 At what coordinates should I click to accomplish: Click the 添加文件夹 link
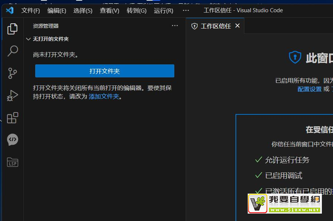(x=104, y=97)
